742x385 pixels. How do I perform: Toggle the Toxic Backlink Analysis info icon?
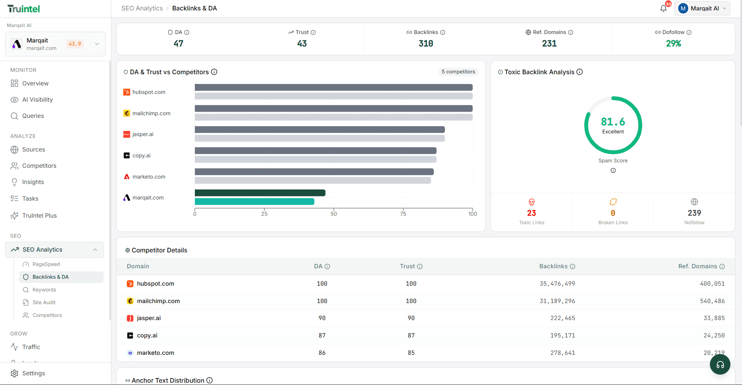click(x=579, y=72)
